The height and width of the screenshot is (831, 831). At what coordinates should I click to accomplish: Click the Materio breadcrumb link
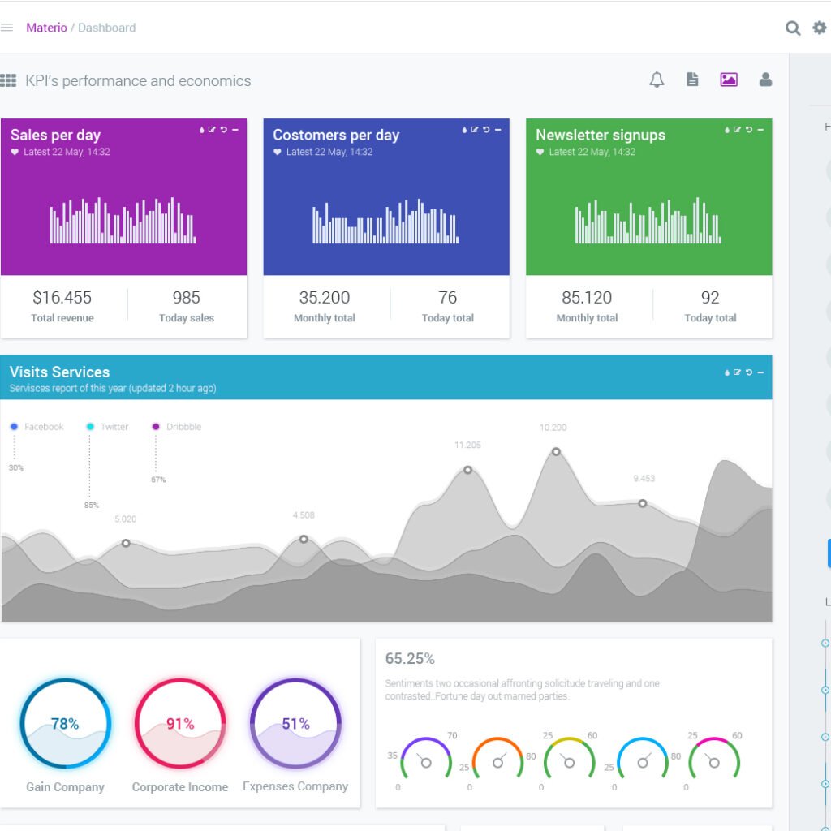[46, 28]
